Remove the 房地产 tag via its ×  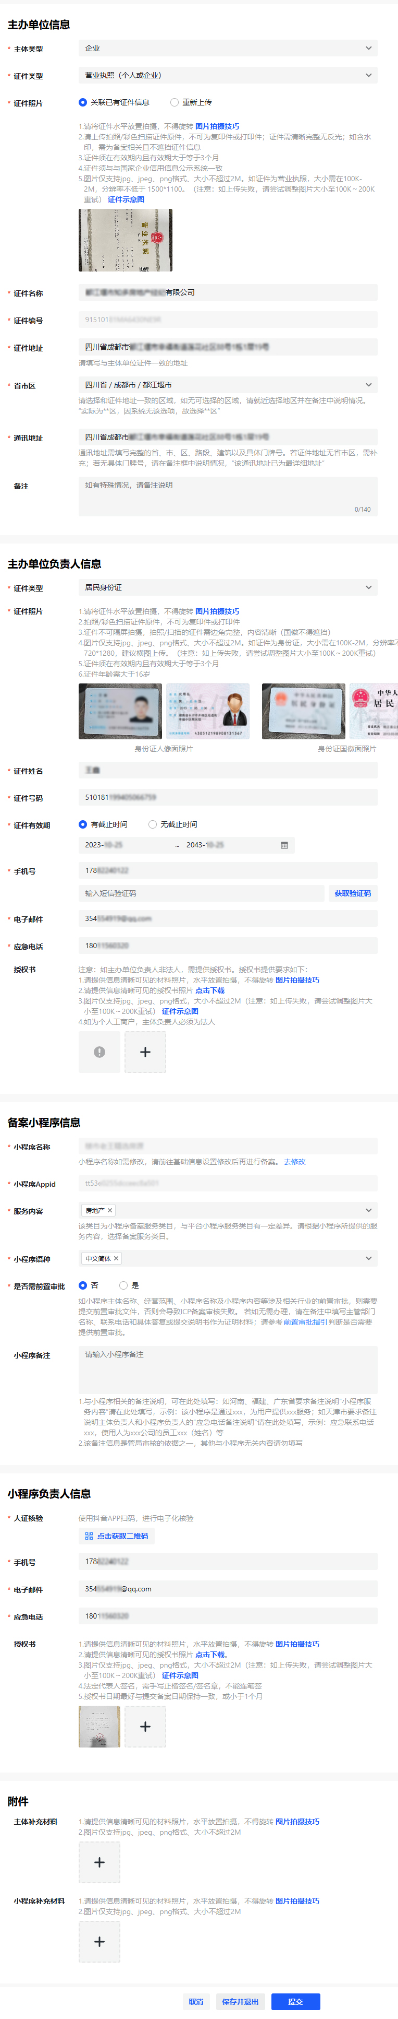(110, 1210)
